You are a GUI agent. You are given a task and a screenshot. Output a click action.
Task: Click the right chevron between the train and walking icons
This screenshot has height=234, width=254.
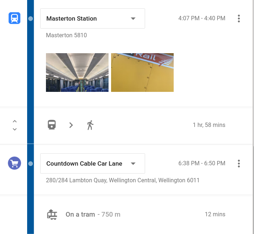coord(71,125)
